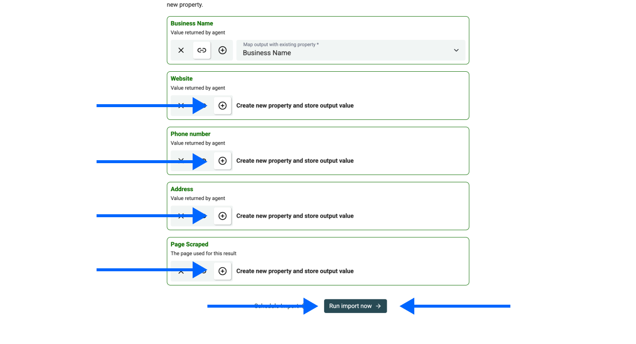The width and height of the screenshot is (636, 344).
Task: Select map-to-existing link icon for Phone number
Action: pos(202,161)
